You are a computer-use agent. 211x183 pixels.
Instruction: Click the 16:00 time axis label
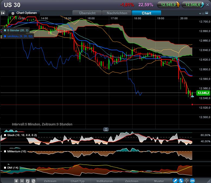point(91,18)
